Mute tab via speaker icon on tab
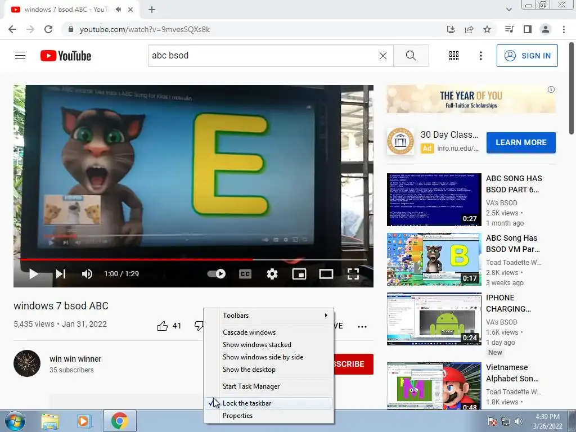Screen dimensions: 576x432 click(x=118, y=10)
